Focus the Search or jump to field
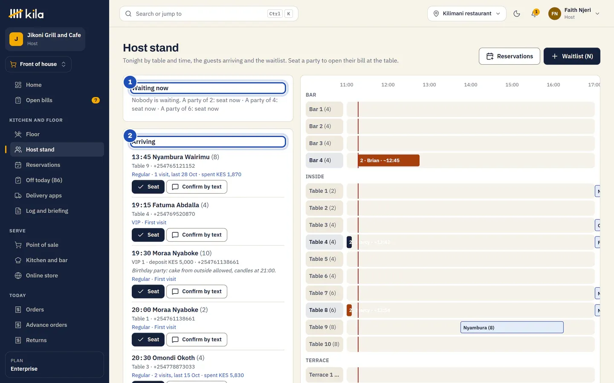Screen dimensions: 614x383 pyautogui.click(x=209, y=14)
